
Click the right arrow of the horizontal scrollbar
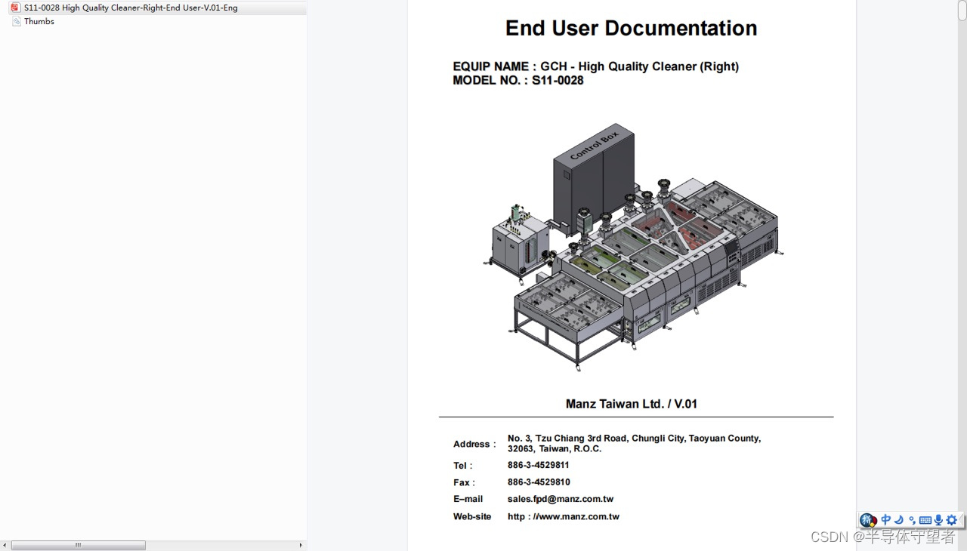[301, 545]
